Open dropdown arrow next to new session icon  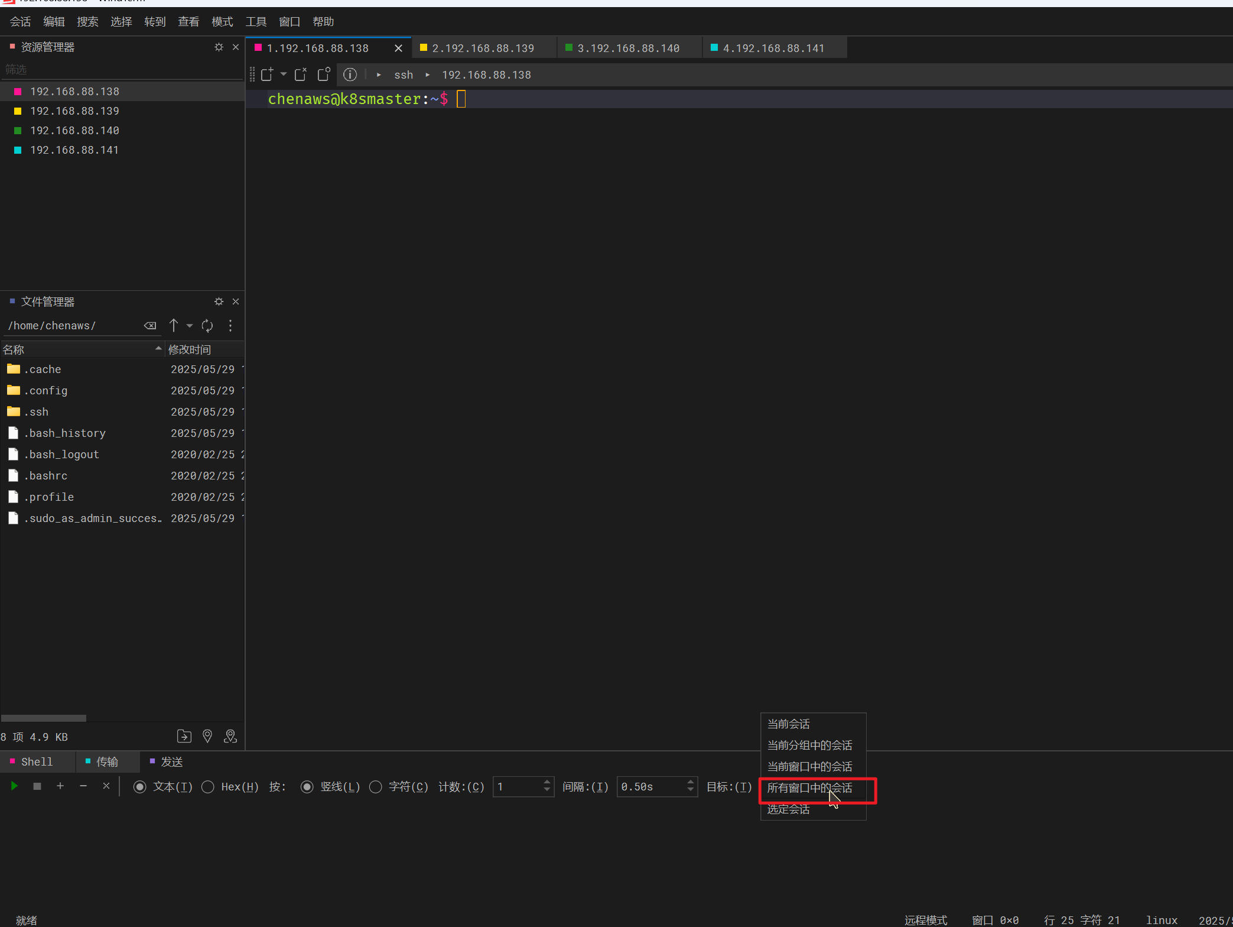(x=284, y=74)
